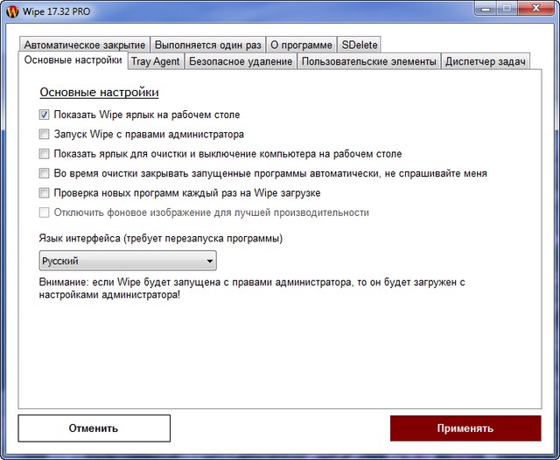The image size is (560, 460).
Task: Click the red 'Применять' button
Action: 465,429
